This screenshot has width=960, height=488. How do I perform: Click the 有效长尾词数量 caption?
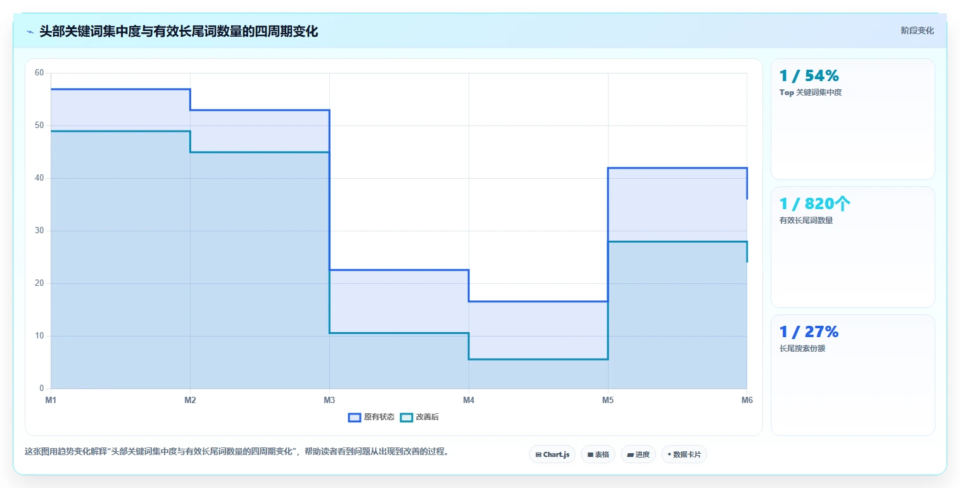806,221
